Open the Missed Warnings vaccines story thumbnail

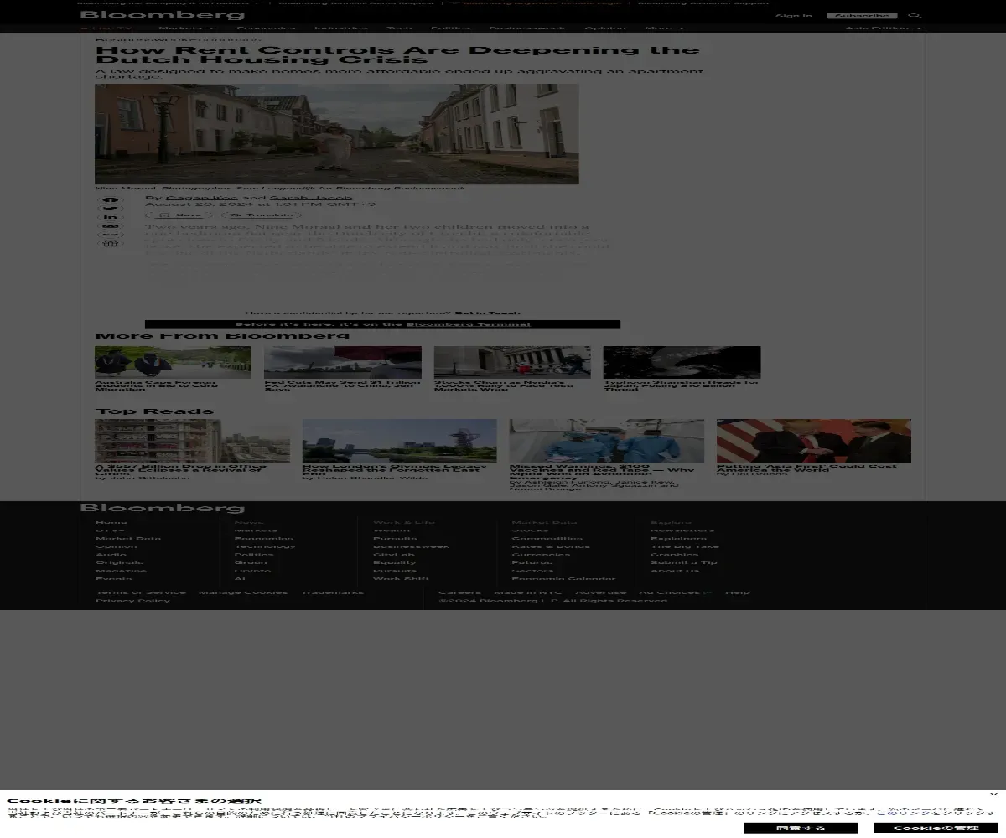607,441
